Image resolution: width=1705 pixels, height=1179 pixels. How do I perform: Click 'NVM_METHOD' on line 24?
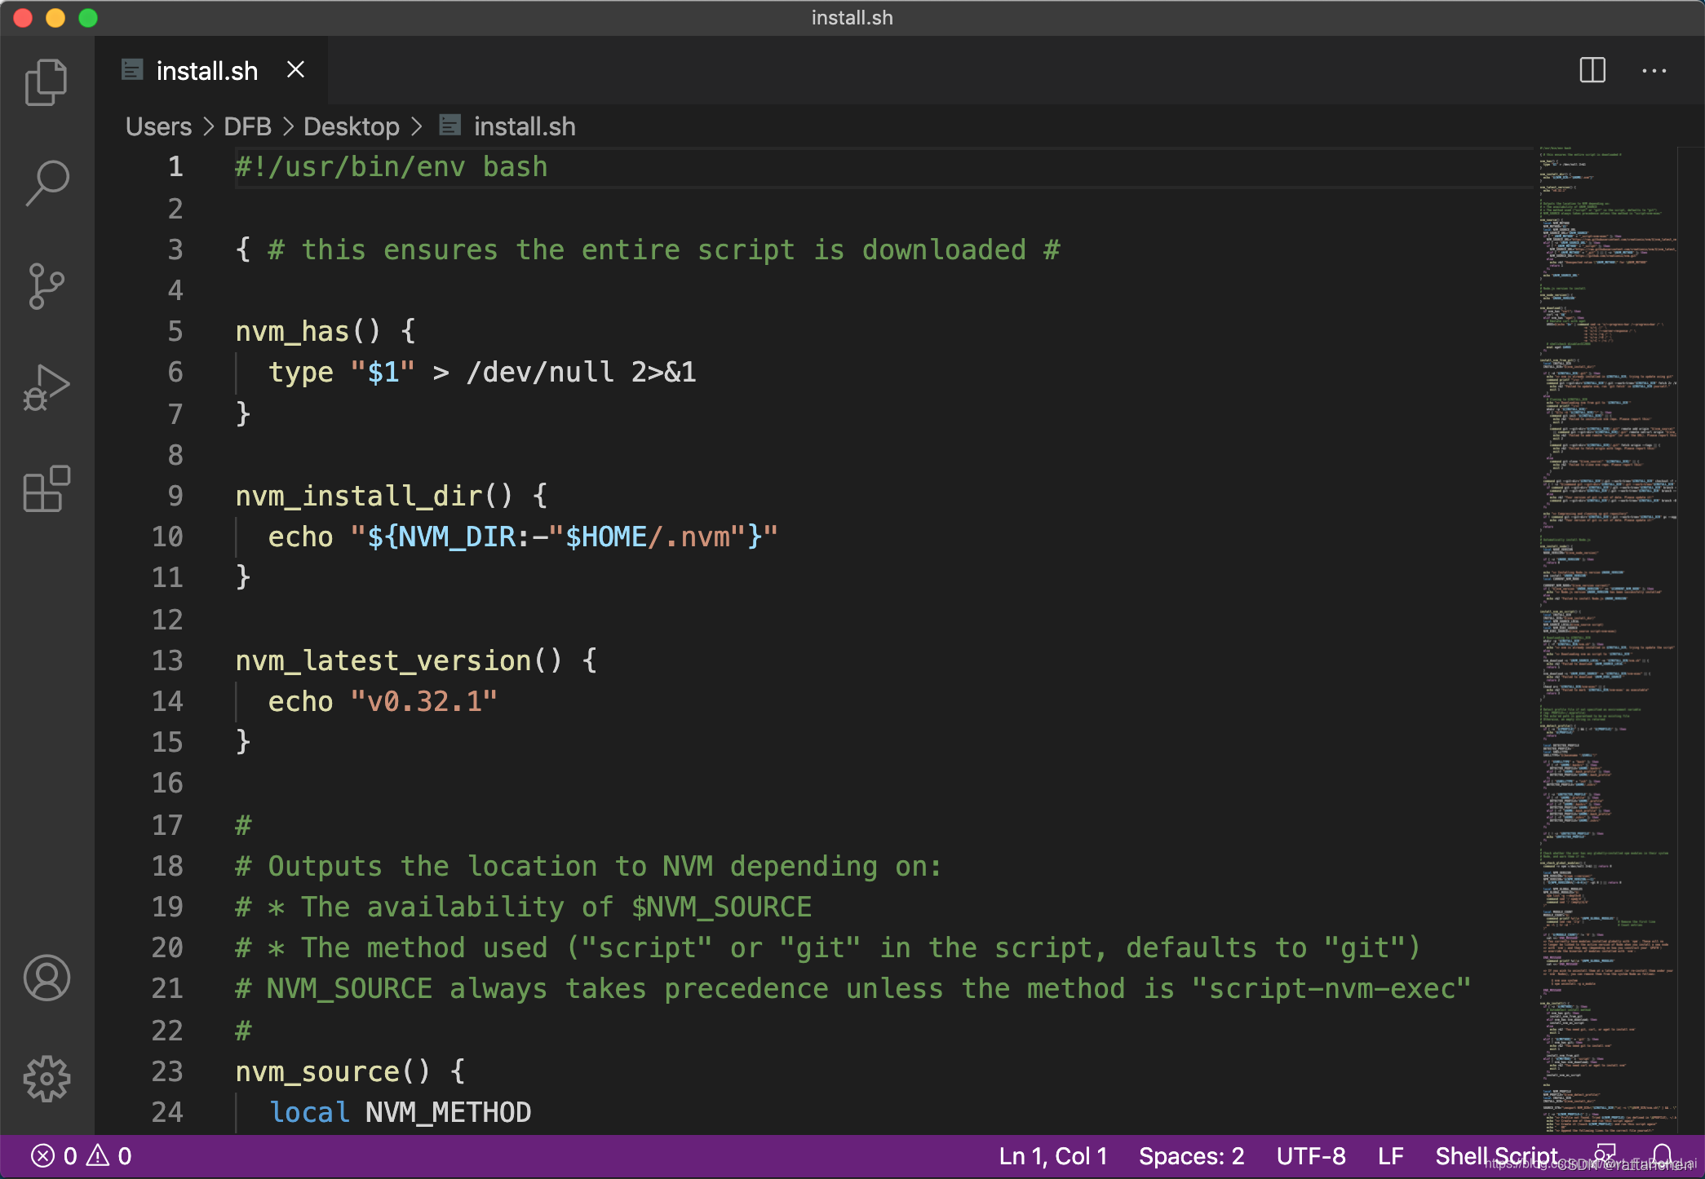[449, 1112]
